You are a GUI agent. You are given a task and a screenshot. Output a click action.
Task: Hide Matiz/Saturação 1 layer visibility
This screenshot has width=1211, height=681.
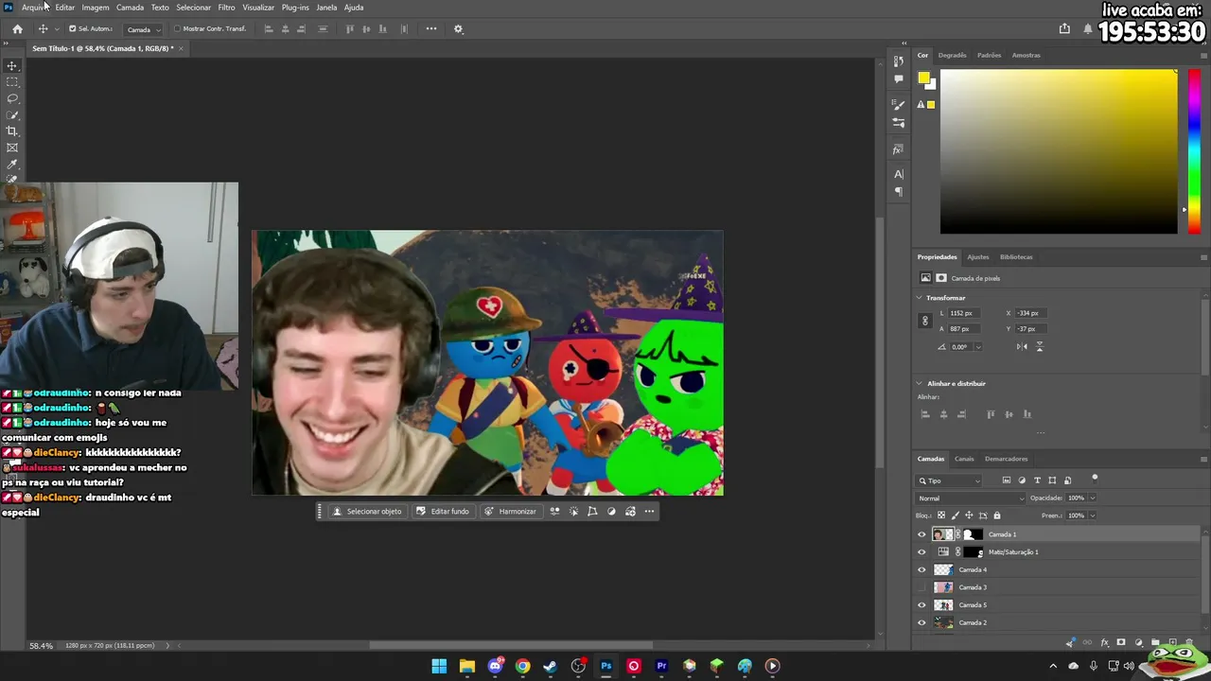click(922, 552)
